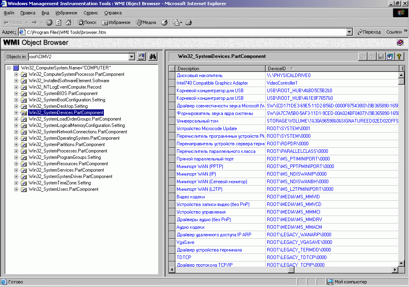Click the row selector beside Аудио кодеки

172,227
